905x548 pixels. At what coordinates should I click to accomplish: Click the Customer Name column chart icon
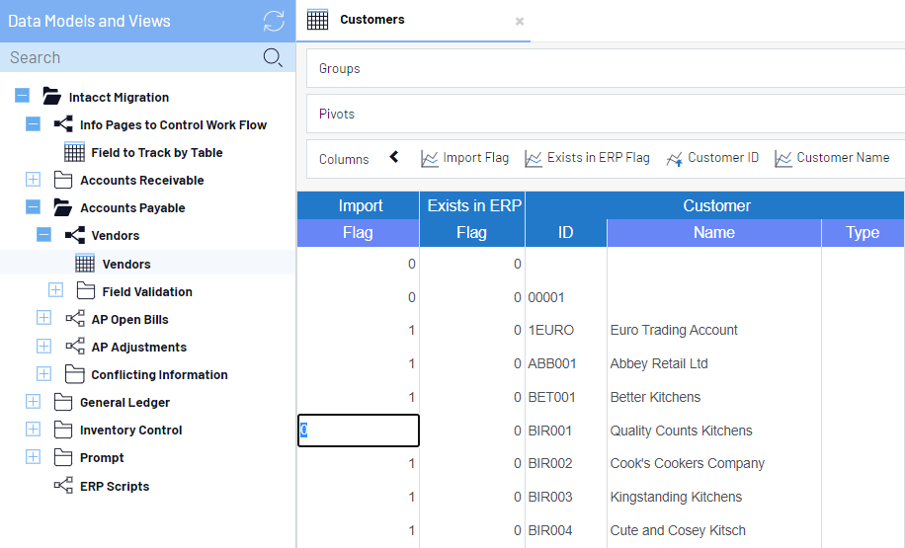tap(783, 158)
